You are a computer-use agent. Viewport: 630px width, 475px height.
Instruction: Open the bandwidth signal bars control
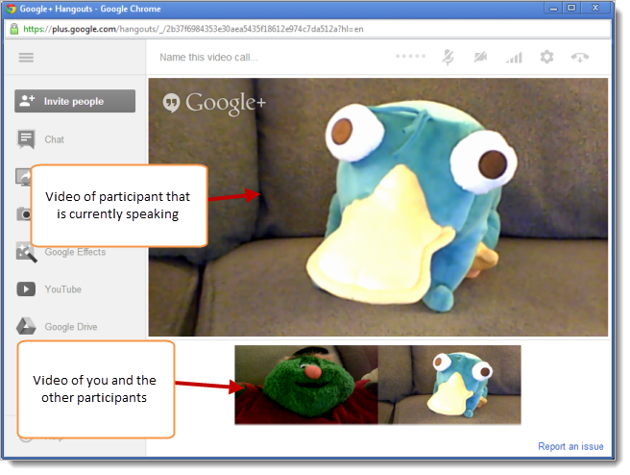[514, 58]
